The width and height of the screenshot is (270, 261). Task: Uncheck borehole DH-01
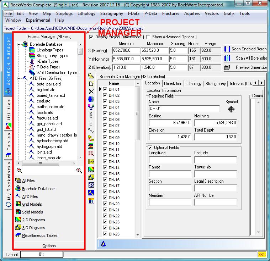tap(105, 89)
